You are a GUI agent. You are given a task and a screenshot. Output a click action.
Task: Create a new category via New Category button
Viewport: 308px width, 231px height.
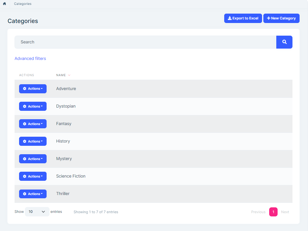tap(281, 18)
